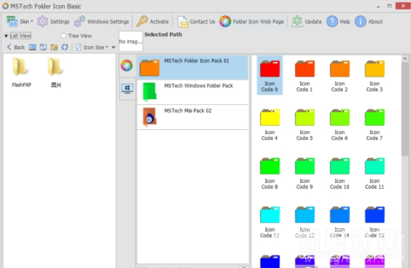The height and width of the screenshot is (268, 411).
Task: Click the blue panel view icon next to Back
Action: click(x=32, y=47)
